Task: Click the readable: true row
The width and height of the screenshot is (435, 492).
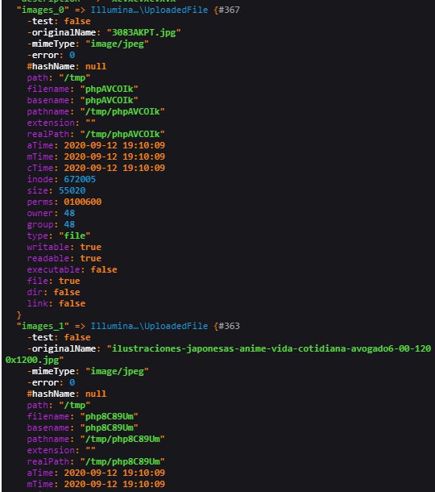Action: tap(64, 259)
